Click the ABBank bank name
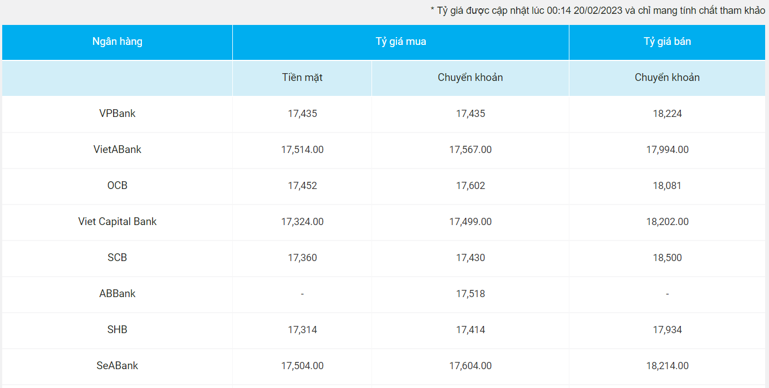This screenshot has width=769, height=388. (118, 294)
